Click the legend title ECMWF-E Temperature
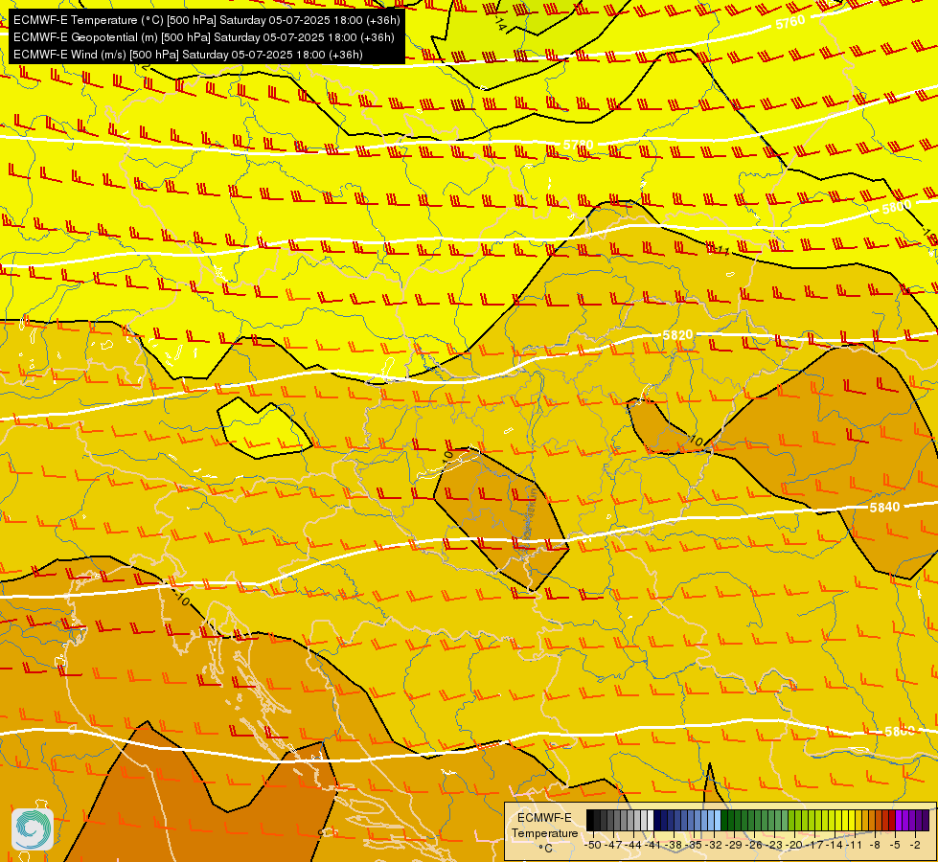This screenshot has width=938, height=862. (544, 826)
